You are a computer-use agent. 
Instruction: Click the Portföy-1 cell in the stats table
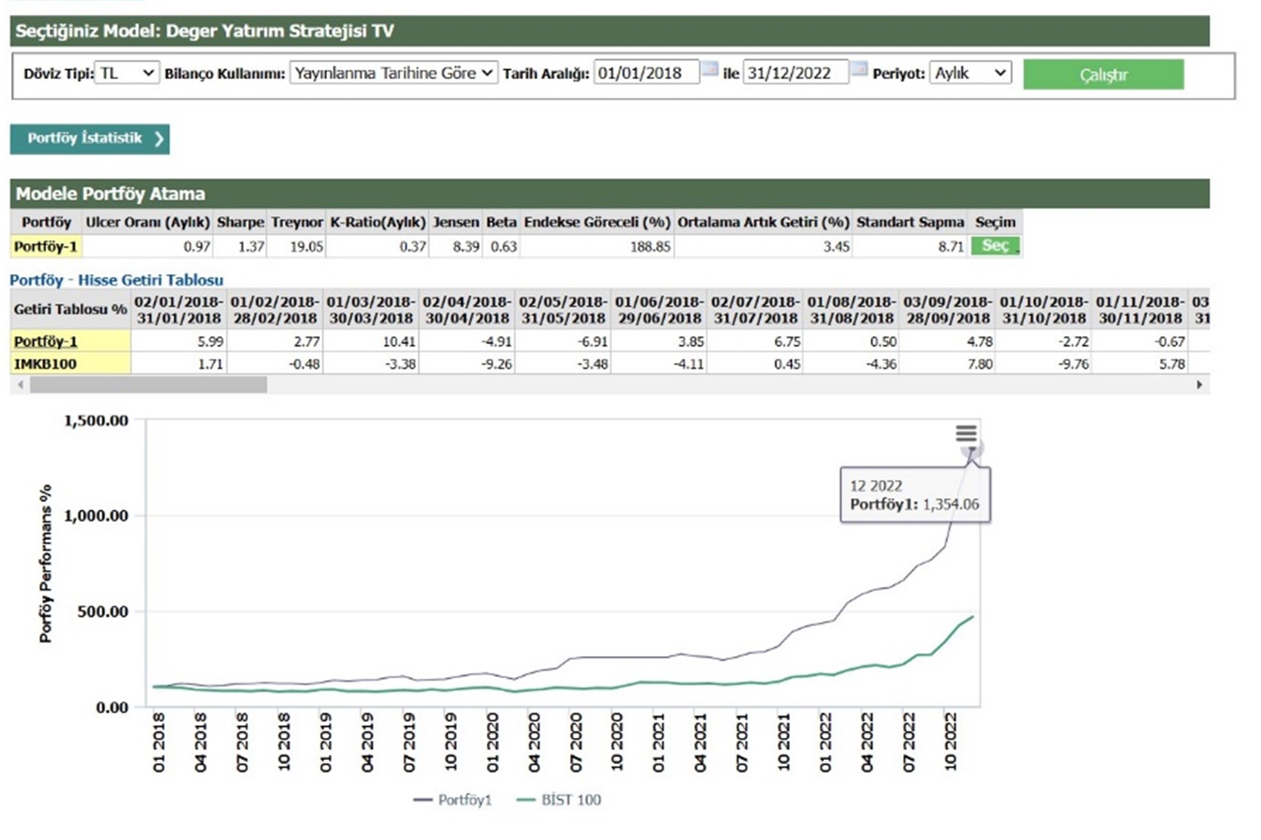click(46, 246)
